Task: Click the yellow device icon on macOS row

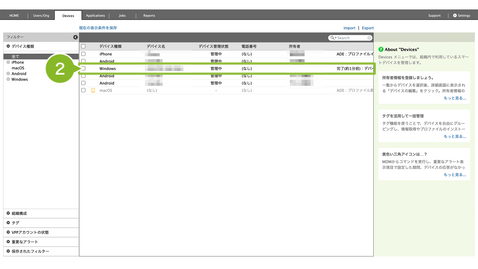Action: 93,90
